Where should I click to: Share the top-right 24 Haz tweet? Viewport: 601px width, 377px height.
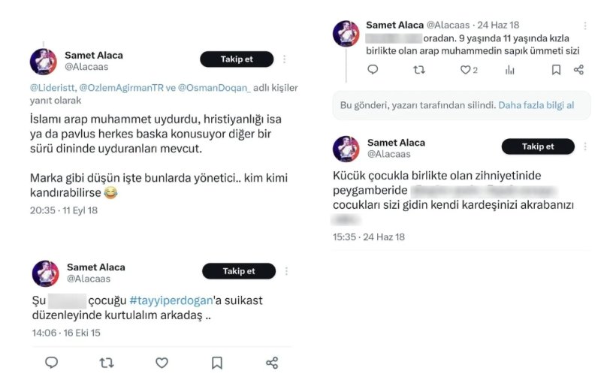pos(578,70)
